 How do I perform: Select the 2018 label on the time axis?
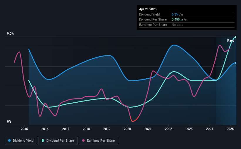click(x=86, y=129)
